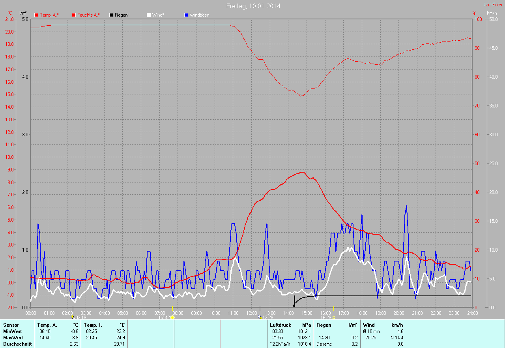Select the 'Windböen' legend label

200,15
